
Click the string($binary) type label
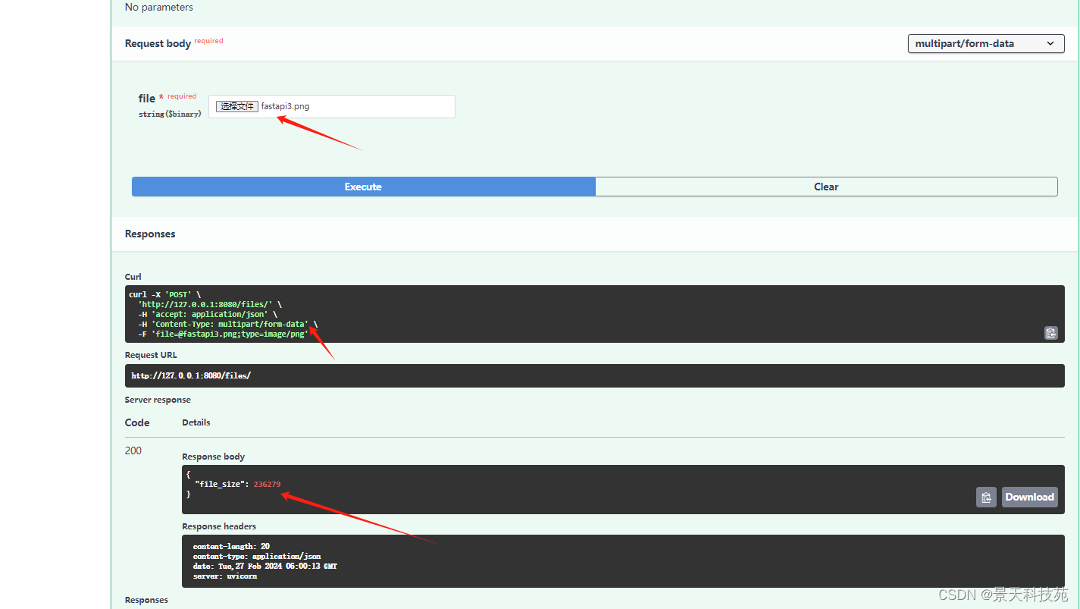pyautogui.click(x=170, y=115)
